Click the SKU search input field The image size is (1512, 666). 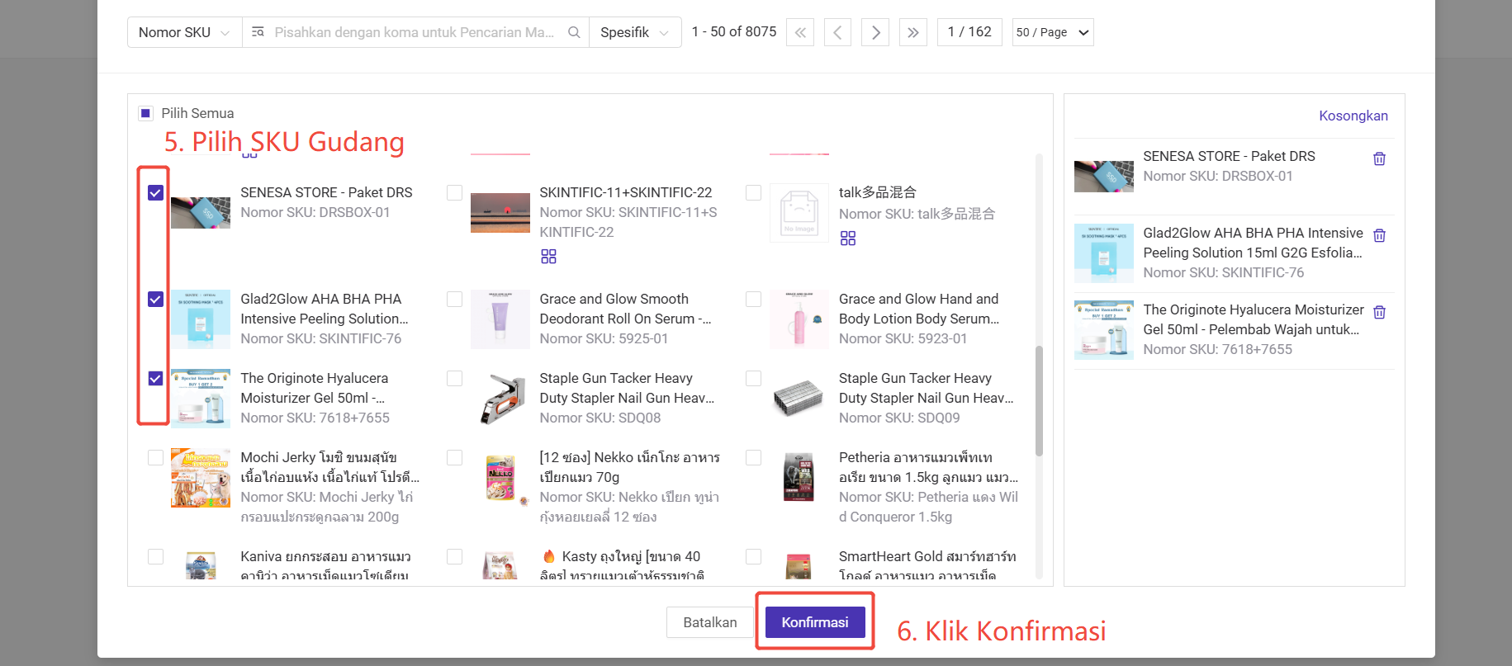tap(415, 32)
